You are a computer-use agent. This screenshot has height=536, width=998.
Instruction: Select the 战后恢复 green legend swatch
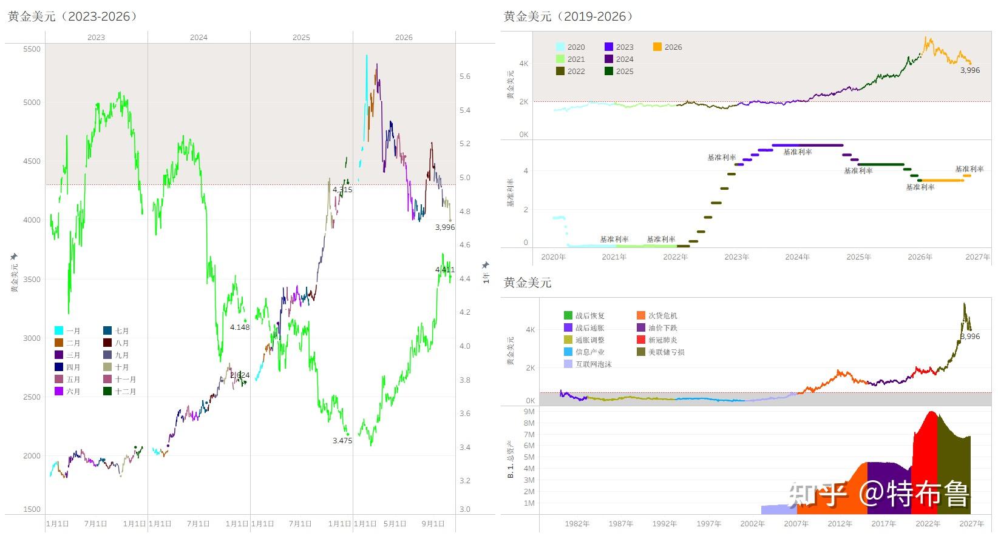(x=568, y=316)
